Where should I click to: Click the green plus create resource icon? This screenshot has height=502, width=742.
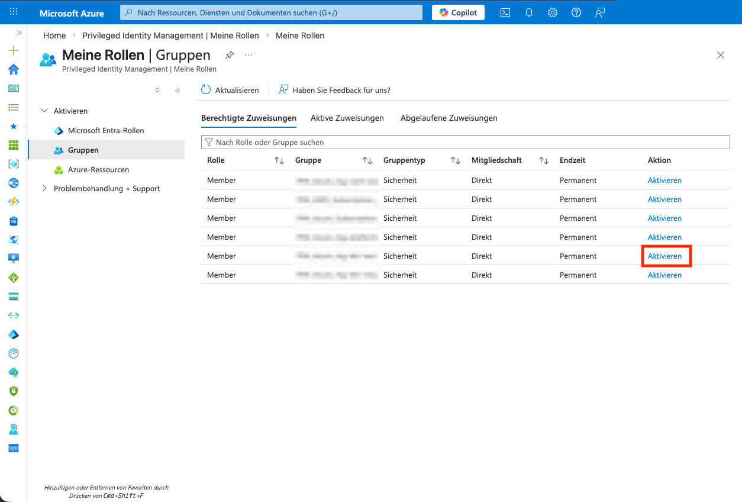(x=14, y=50)
